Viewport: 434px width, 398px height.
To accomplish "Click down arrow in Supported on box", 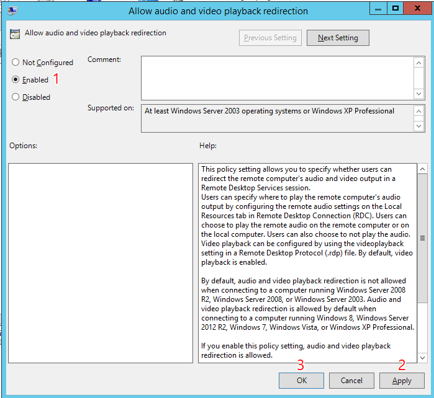I will click(419, 126).
